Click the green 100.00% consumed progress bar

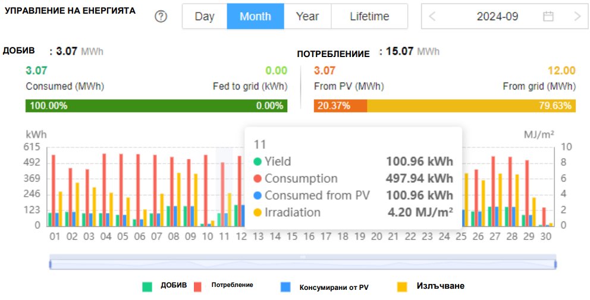pyautogui.click(x=156, y=106)
